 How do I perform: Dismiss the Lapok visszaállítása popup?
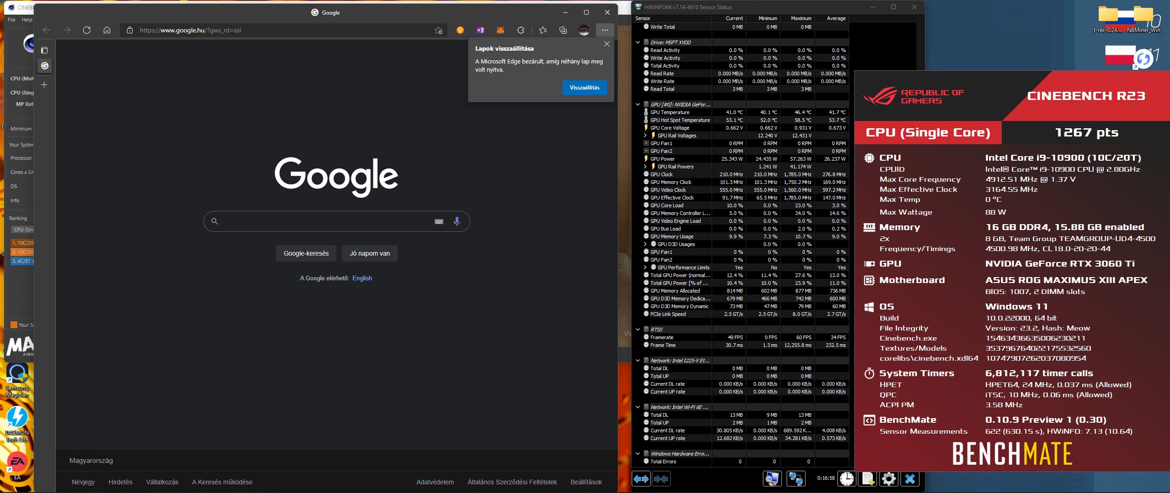(607, 44)
